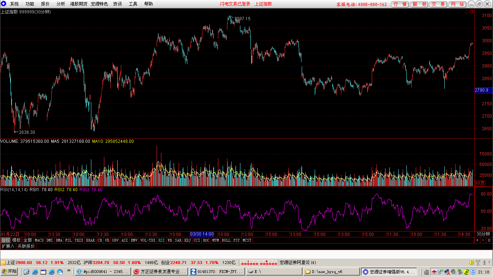
Task: Click the 交易 button
Action: pyautogui.click(x=438, y=4)
